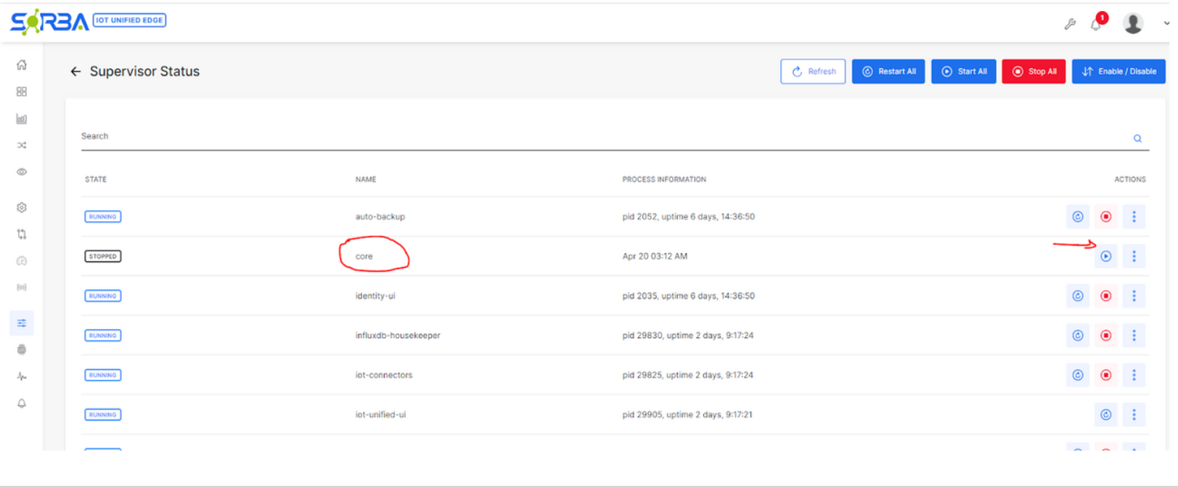
Task: Click the wrench tools icon in header
Action: (1070, 24)
